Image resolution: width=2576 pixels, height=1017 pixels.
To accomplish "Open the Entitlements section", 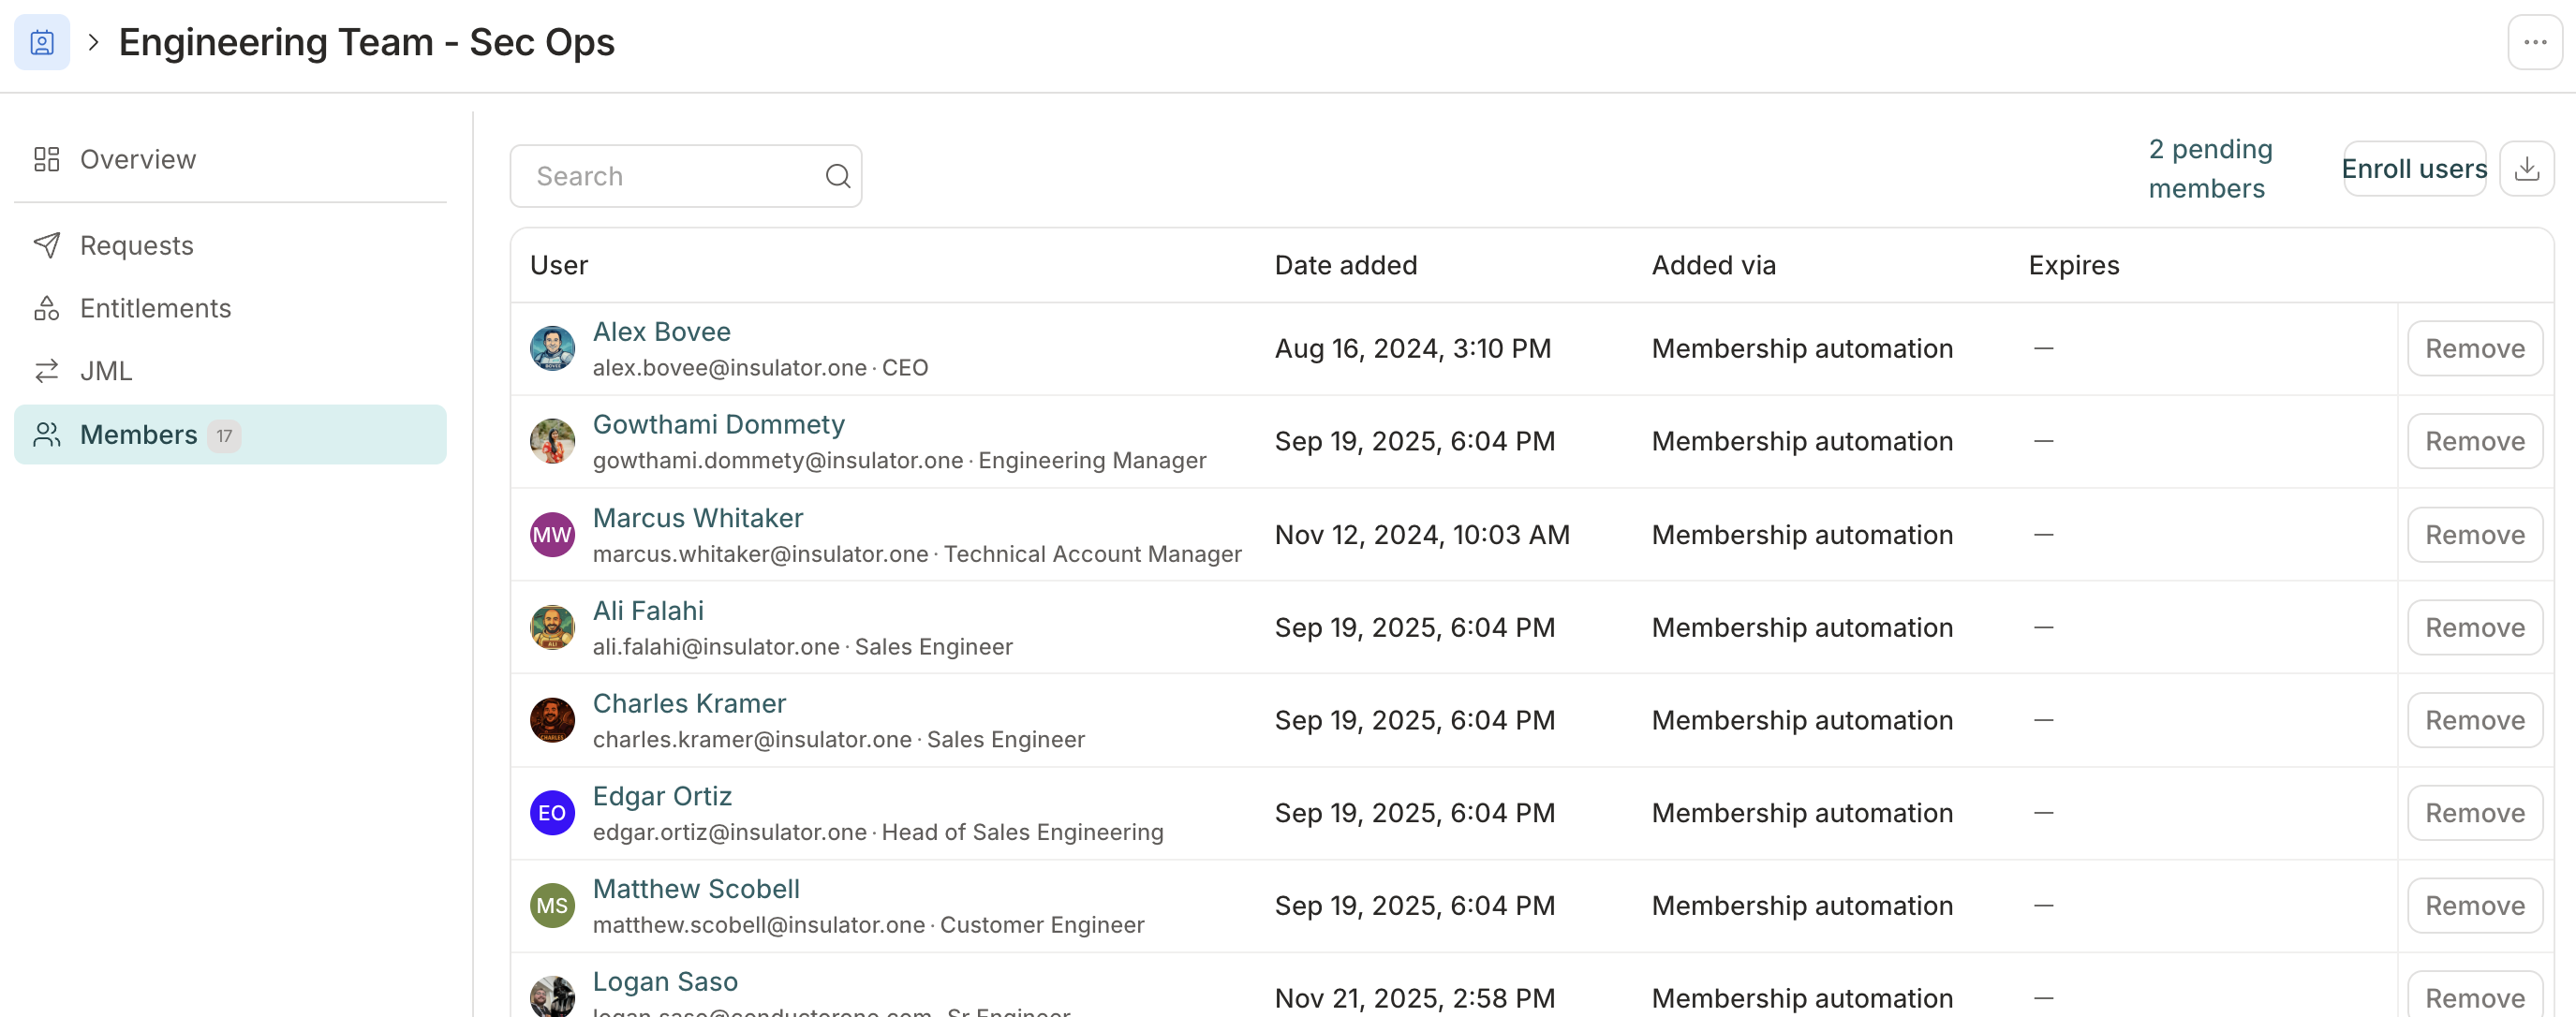I will tap(230, 308).
